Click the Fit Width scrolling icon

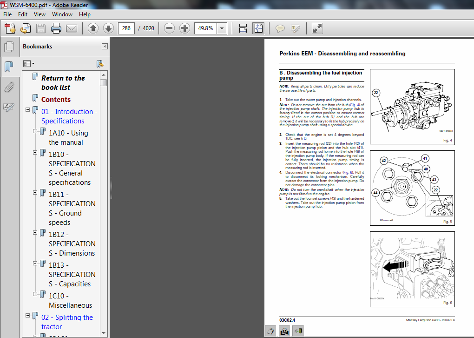(243, 28)
